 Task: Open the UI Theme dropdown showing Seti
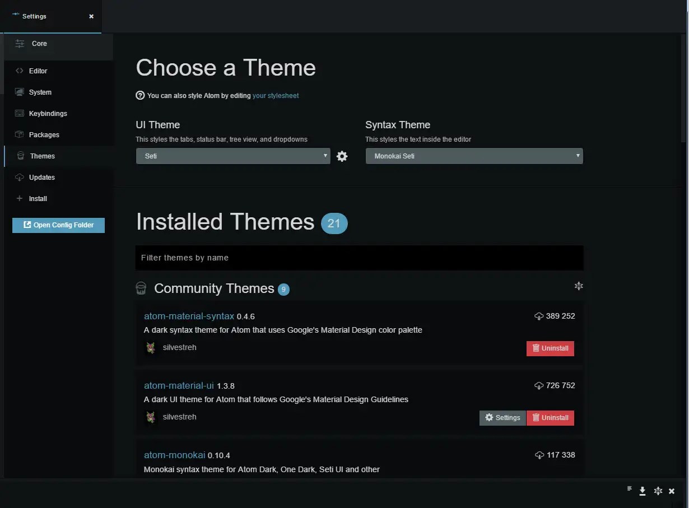point(233,156)
